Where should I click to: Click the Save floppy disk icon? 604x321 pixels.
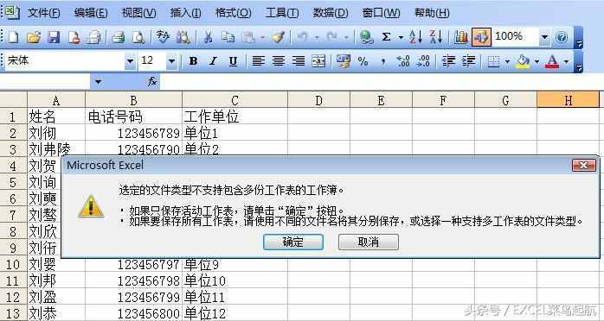click(54, 37)
